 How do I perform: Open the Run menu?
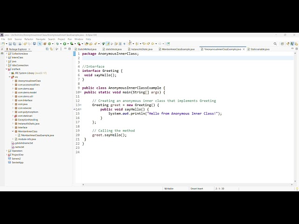coord(70,39)
